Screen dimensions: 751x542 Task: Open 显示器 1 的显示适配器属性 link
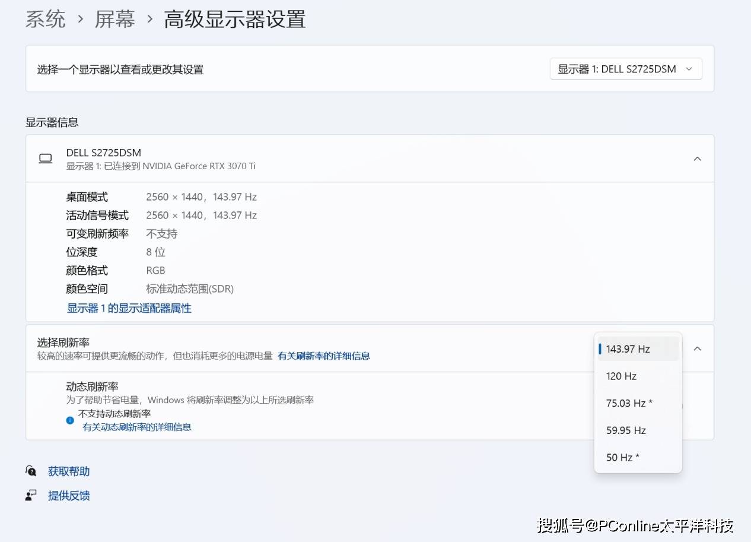(x=129, y=308)
